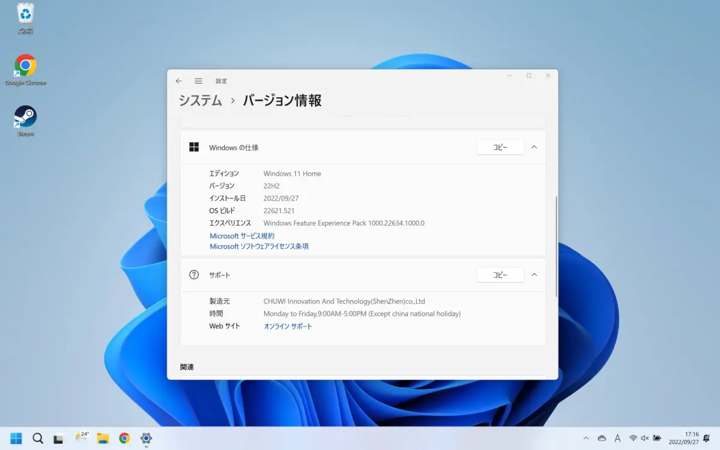
Task: Open the Recycle Bin (ゴミ箱)
Action: [x=25, y=15]
